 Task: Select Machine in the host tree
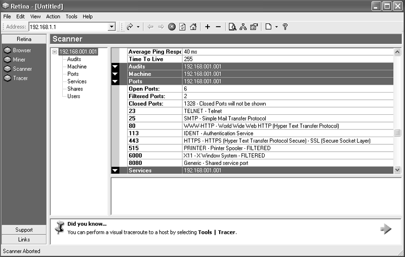(x=77, y=67)
